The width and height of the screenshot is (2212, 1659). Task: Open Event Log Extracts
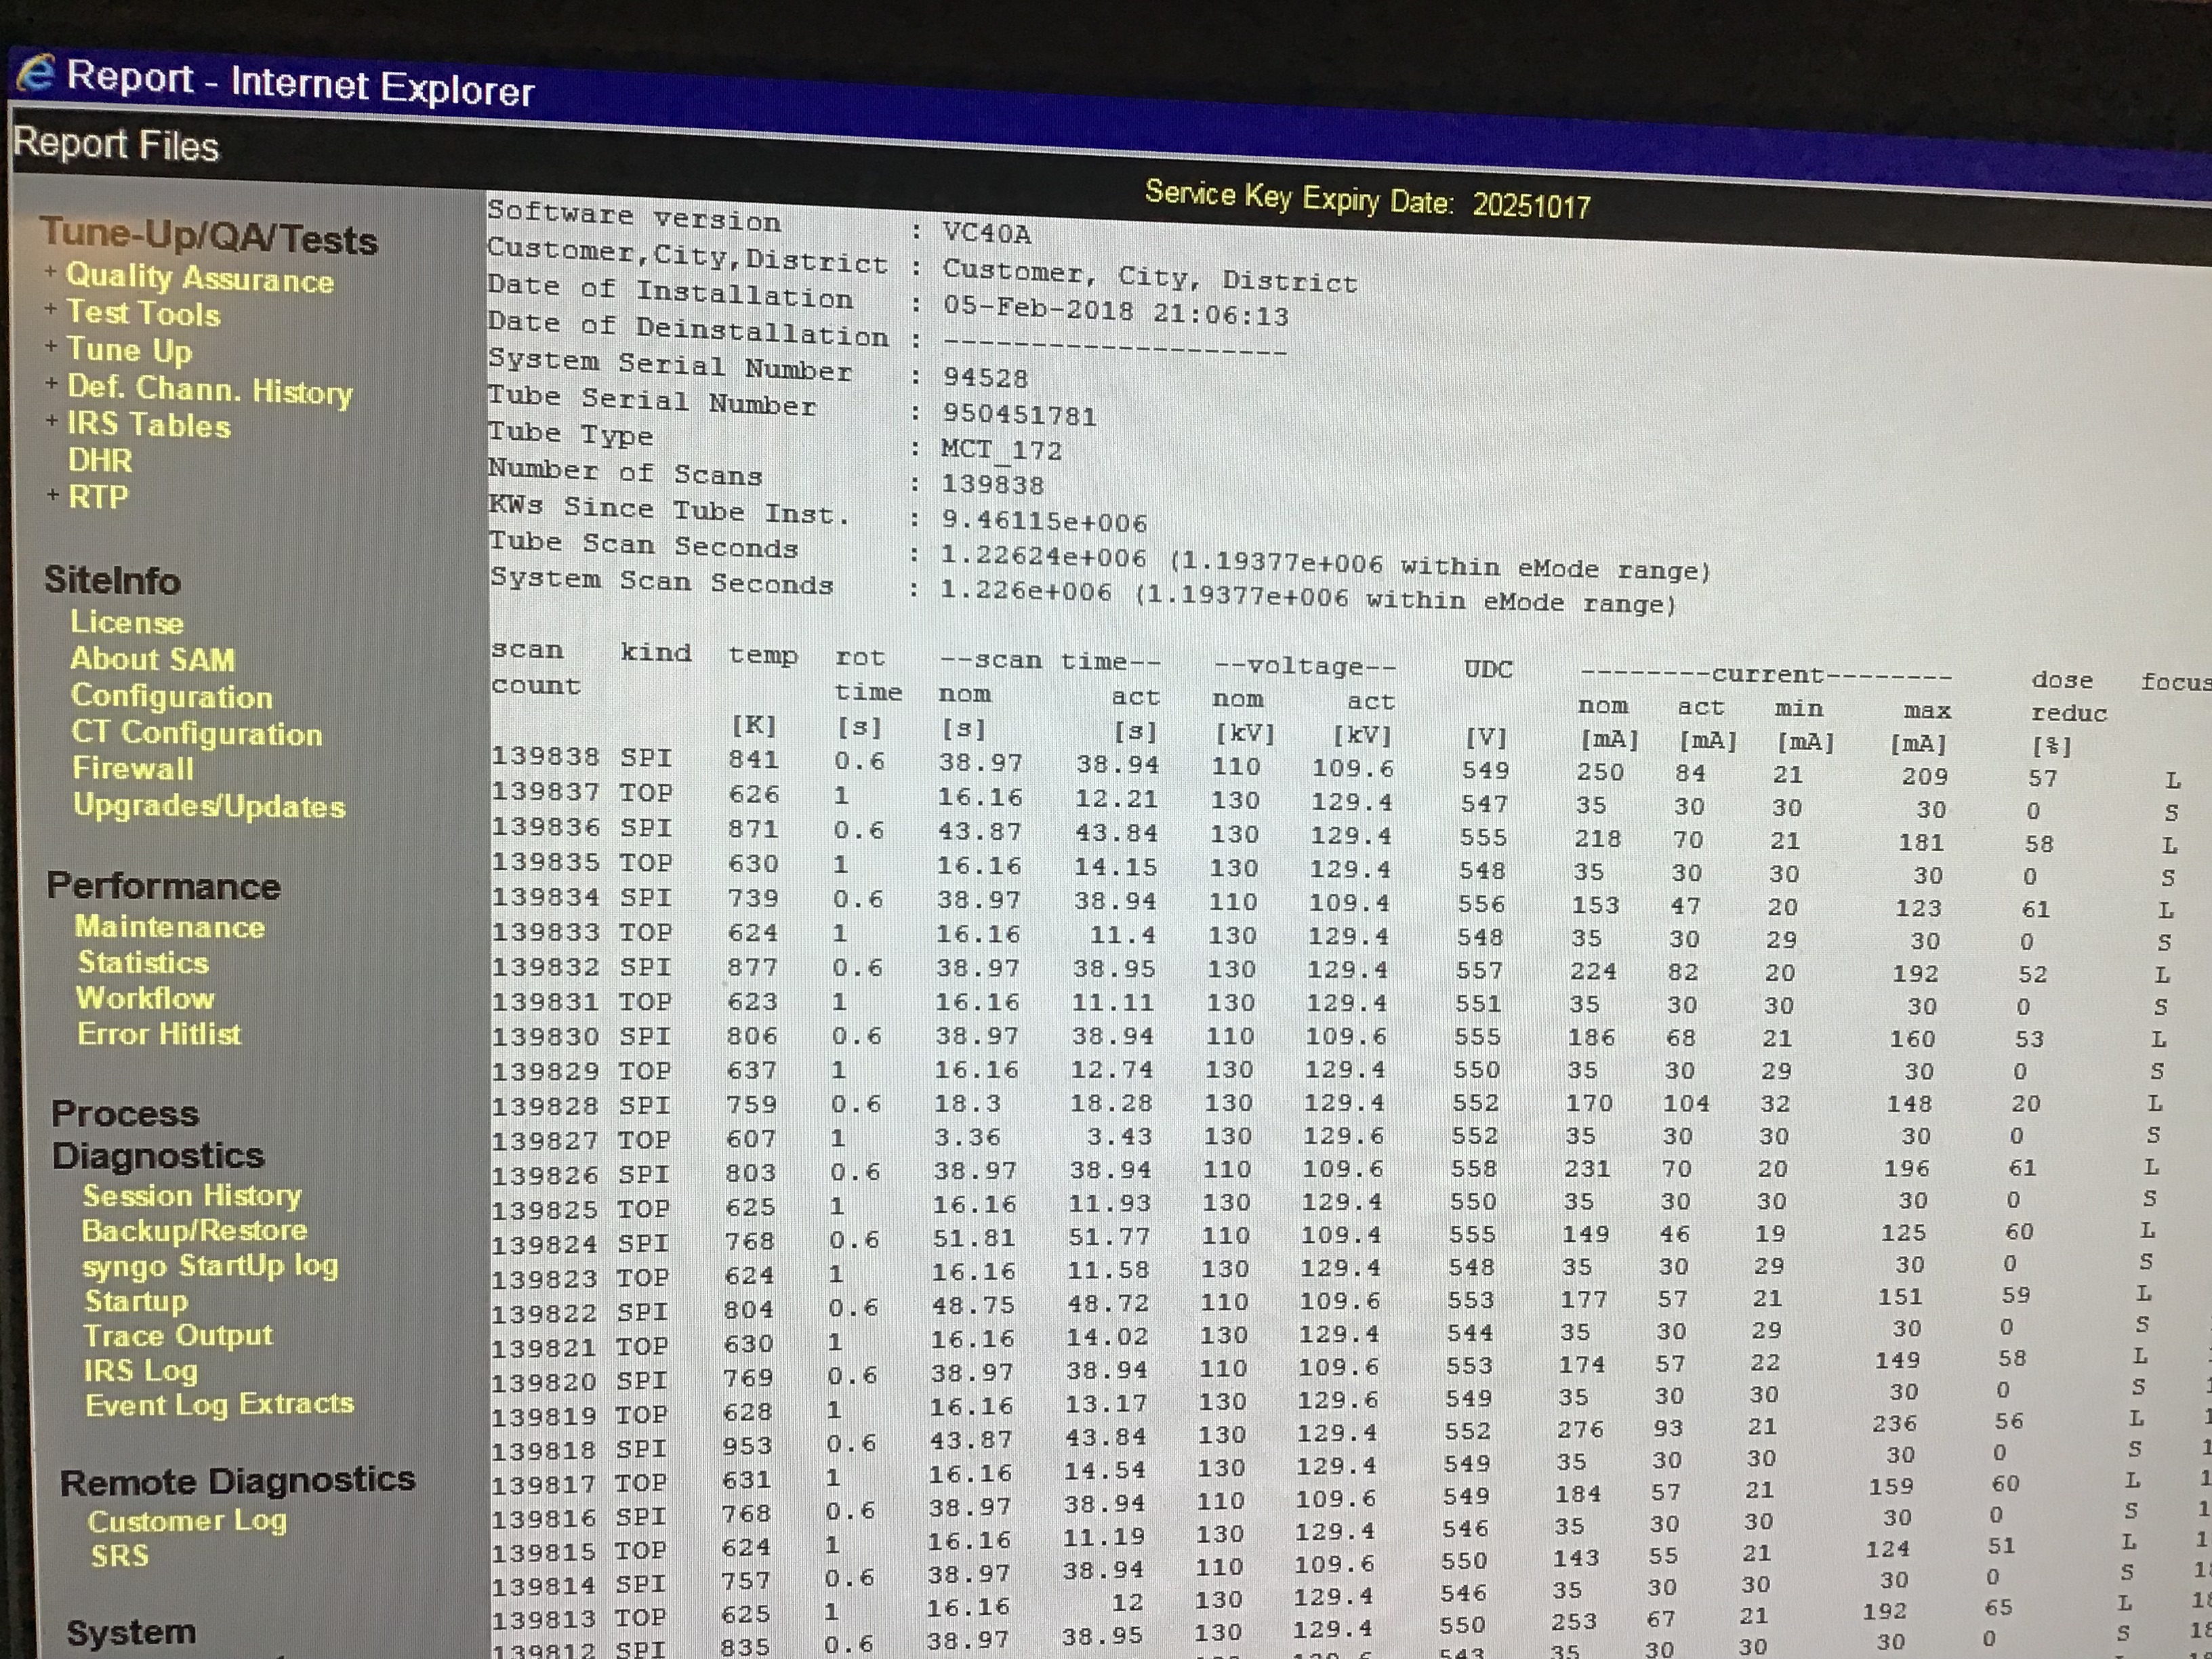219,1404
